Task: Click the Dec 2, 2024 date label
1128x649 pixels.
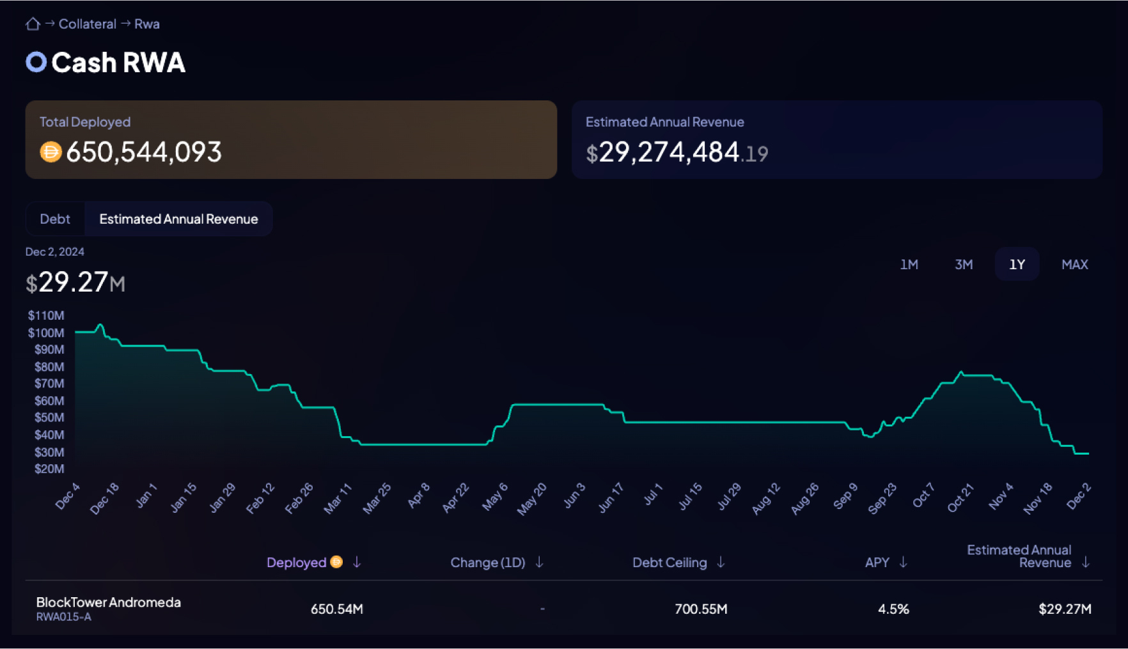Action: click(x=54, y=252)
